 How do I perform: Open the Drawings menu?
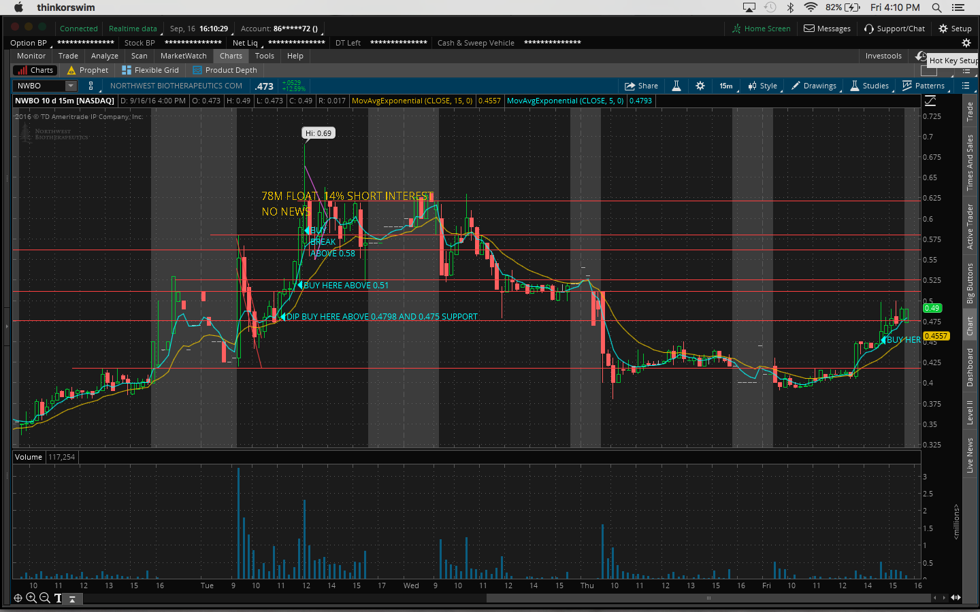pyautogui.click(x=814, y=86)
